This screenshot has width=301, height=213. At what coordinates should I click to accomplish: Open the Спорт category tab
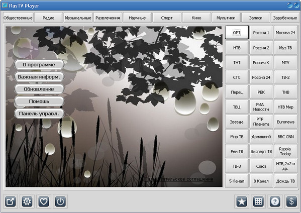167,18
